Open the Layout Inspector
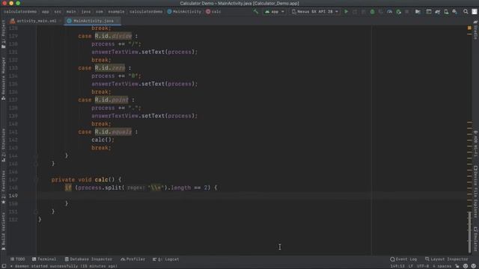Image resolution: width=479 pixels, height=269 pixels. 446,259
